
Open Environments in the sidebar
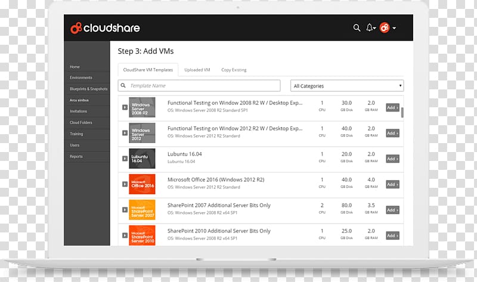(81, 78)
